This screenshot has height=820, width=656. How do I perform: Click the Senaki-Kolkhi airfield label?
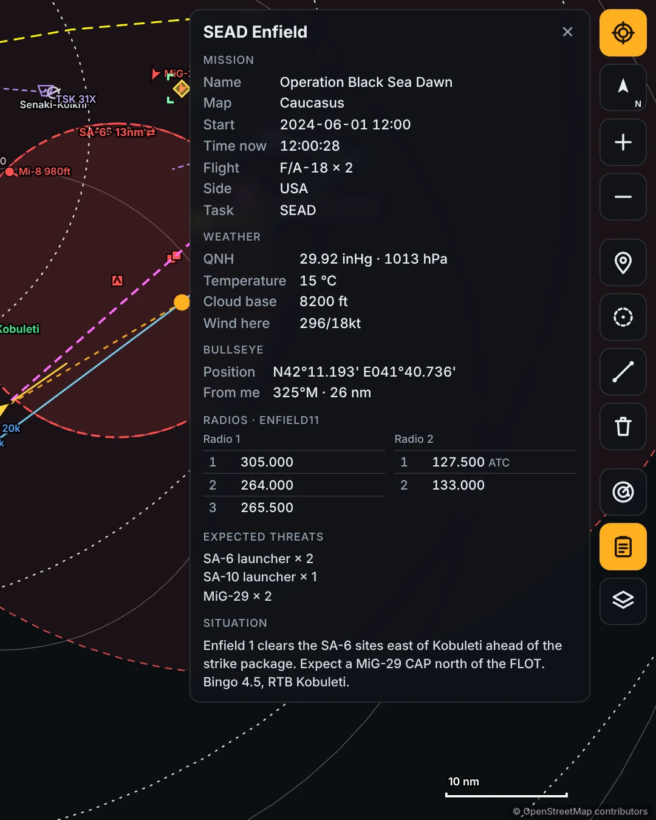(x=53, y=105)
